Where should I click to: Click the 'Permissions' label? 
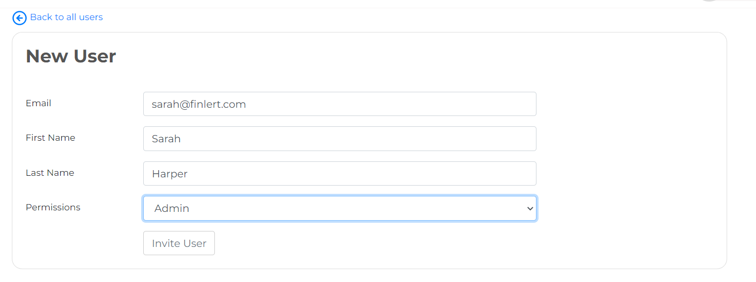(53, 207)
